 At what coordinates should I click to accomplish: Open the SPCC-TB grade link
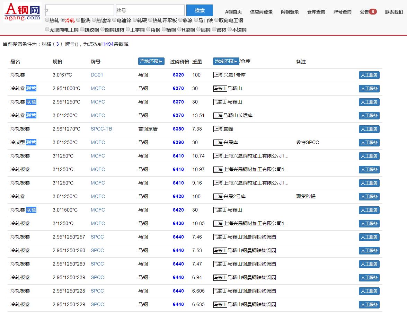pos(101,129)
